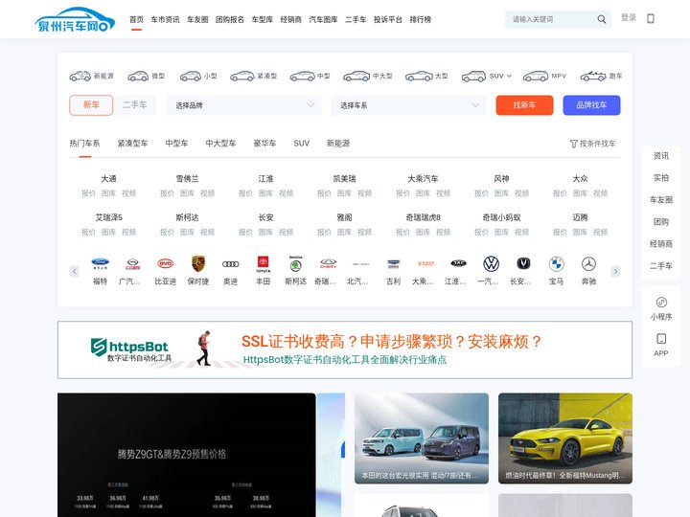Expand the SUV type dropdown arrow

(x=509, y=76)
